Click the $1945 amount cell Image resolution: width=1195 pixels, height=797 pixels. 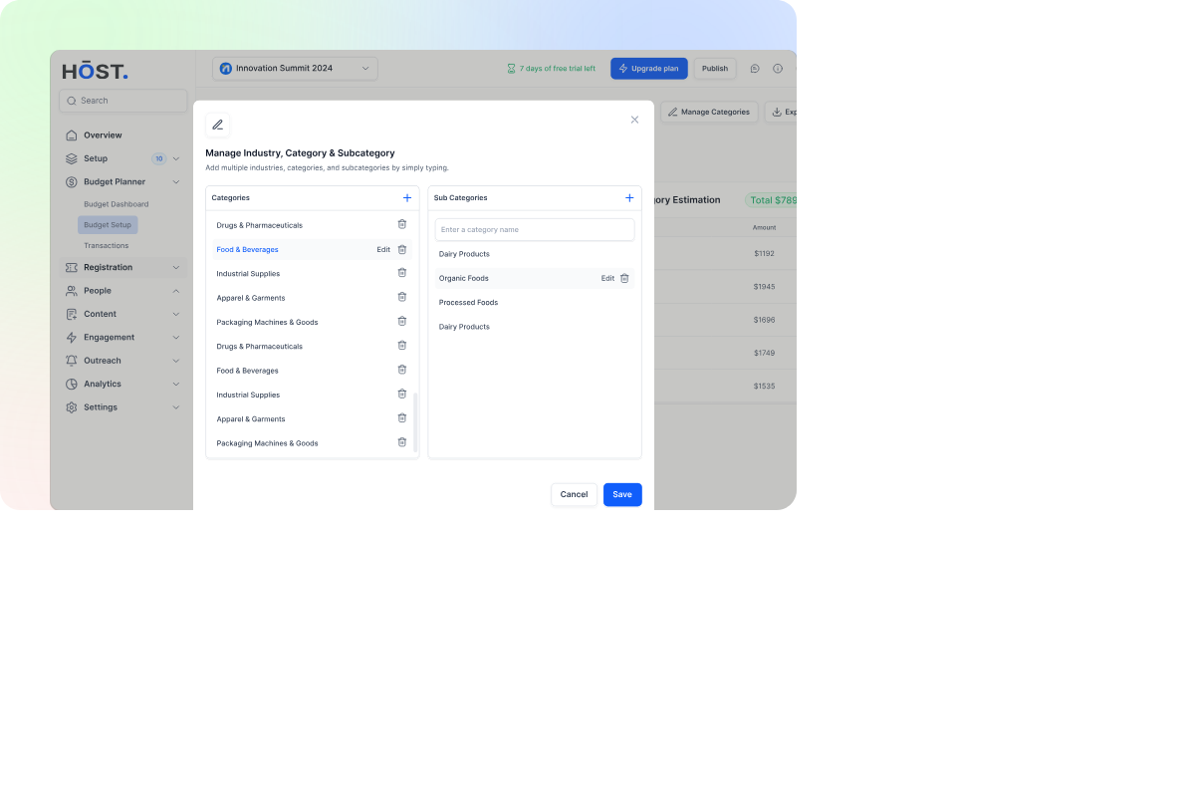pos(764,287)
